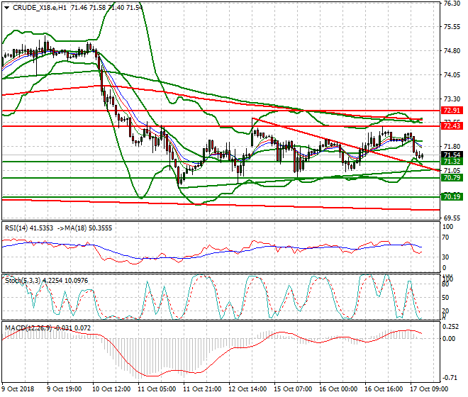Click the red 72.91 price level label
The height and width of the screenshot is (397, 468).
(452, 111)
